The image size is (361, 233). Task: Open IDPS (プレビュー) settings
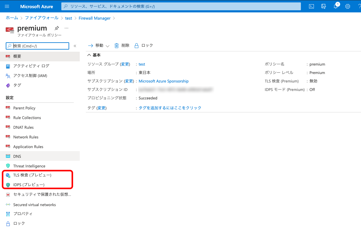point(28,185)
